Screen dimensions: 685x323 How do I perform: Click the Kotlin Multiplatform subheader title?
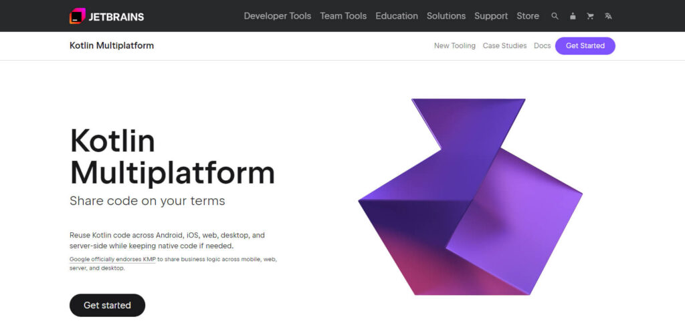point(112,46)
